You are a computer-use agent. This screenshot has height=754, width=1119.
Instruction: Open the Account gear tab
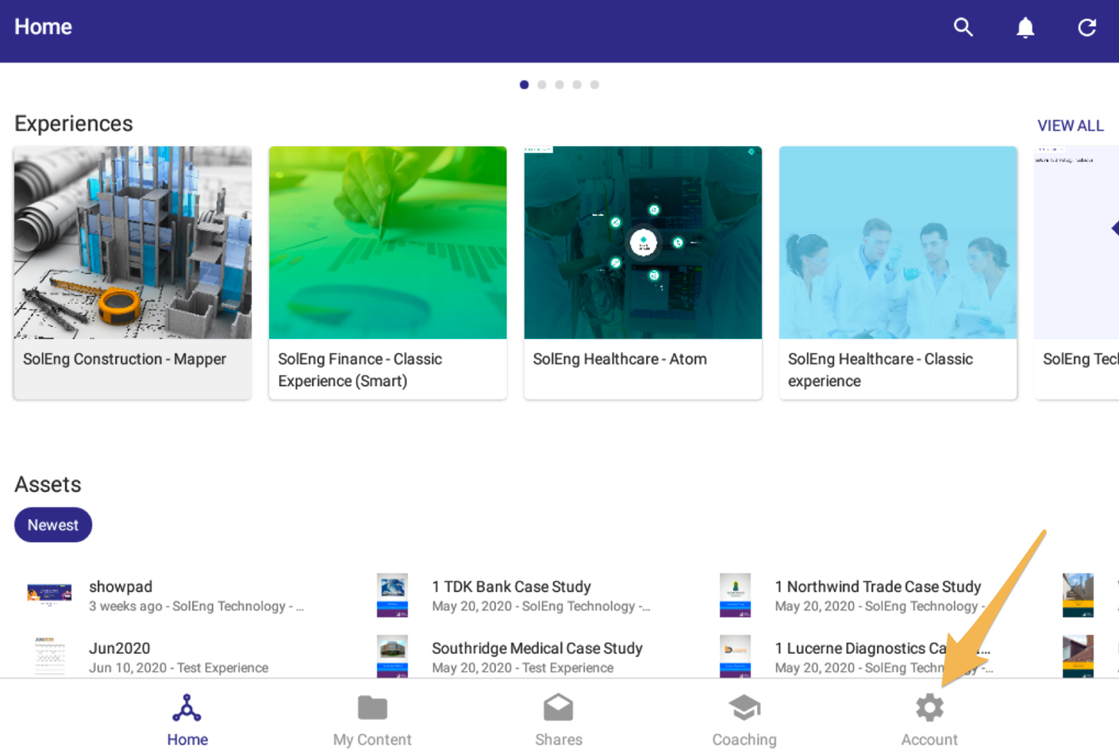929,718
